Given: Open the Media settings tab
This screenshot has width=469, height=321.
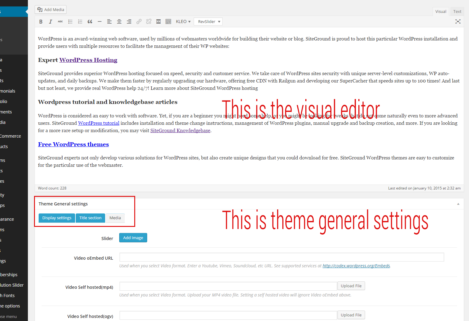Looking at the screenshot, I should coord(115,218).
